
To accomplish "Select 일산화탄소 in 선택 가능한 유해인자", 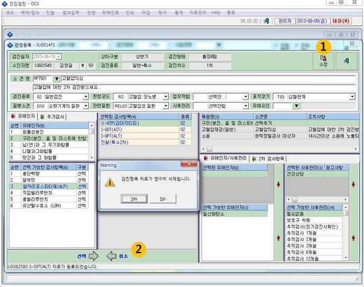I will point(234,214).
